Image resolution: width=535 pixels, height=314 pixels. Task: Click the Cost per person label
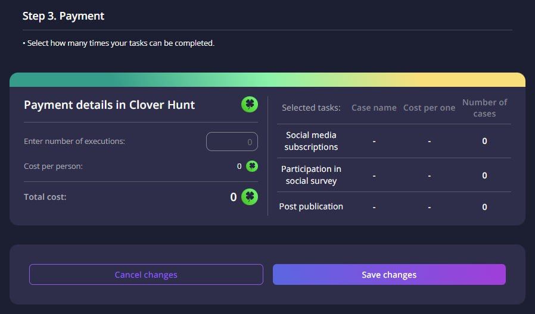point(53,166)
